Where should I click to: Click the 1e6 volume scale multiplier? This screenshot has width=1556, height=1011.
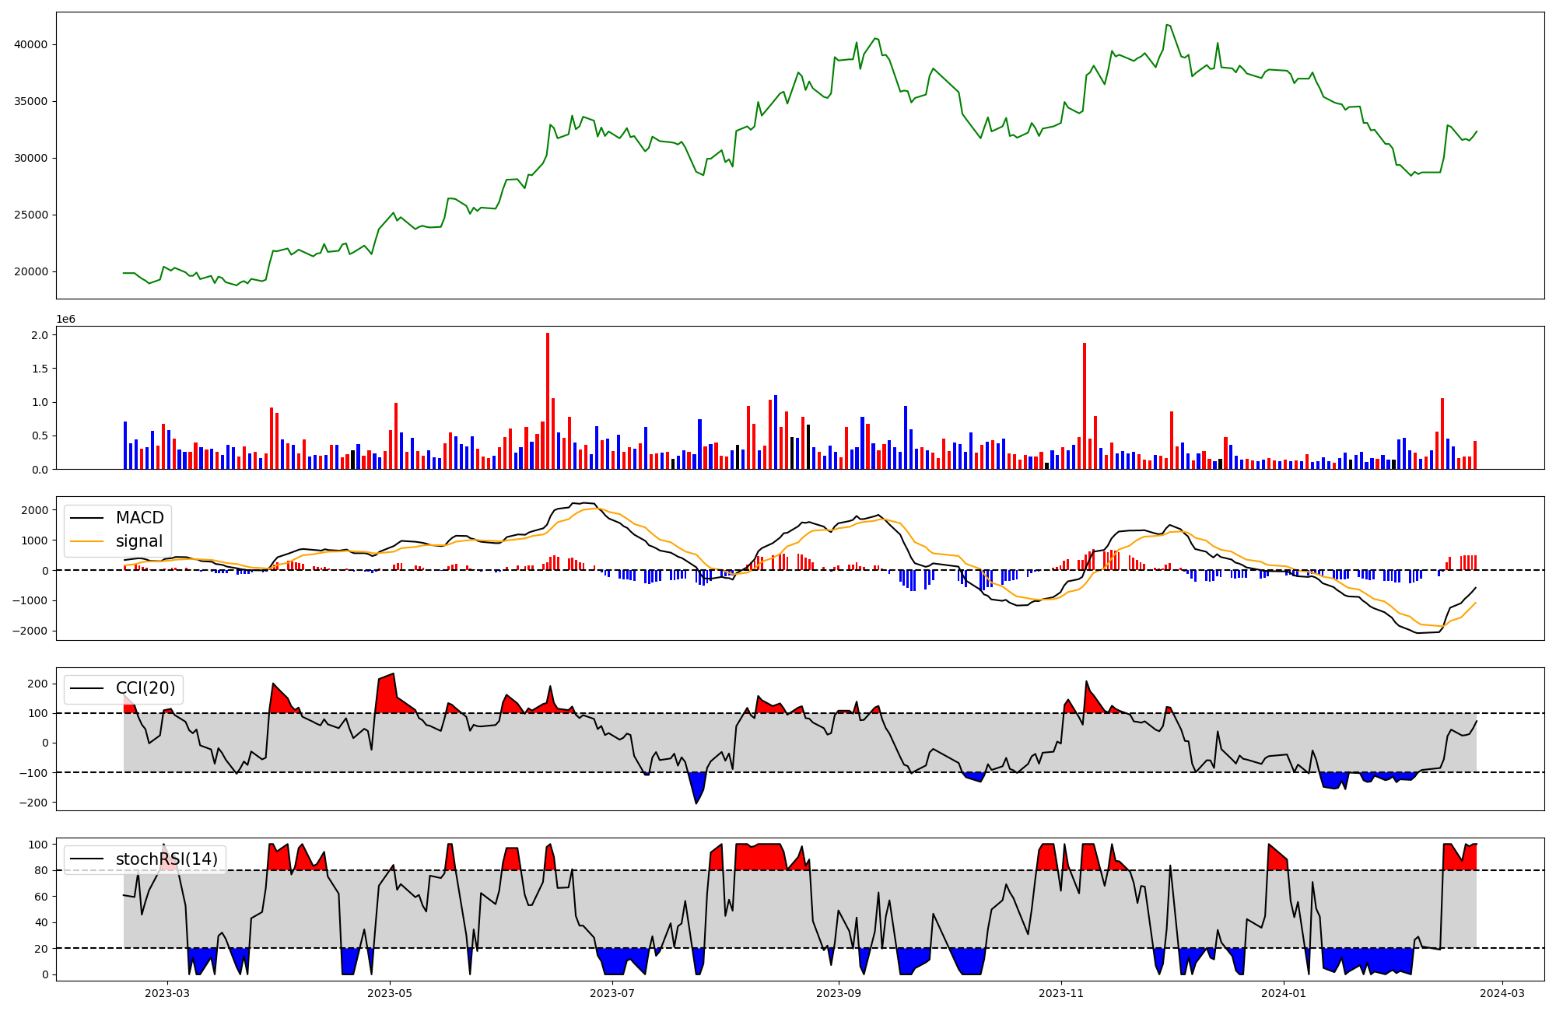tap(65, 320)
